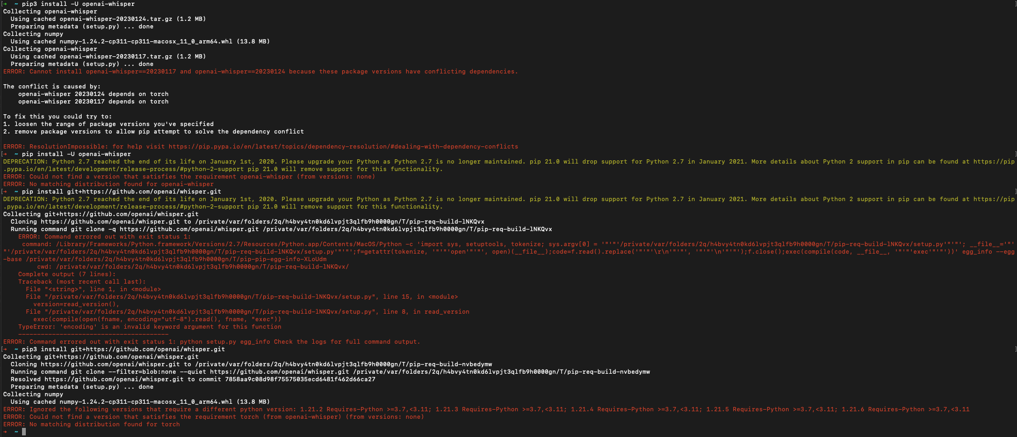1017x437 pixels.
Task: Click the 'exec(compile(open(fname, encoding="utf-8")' line
Action: click(x=157, y=319)
